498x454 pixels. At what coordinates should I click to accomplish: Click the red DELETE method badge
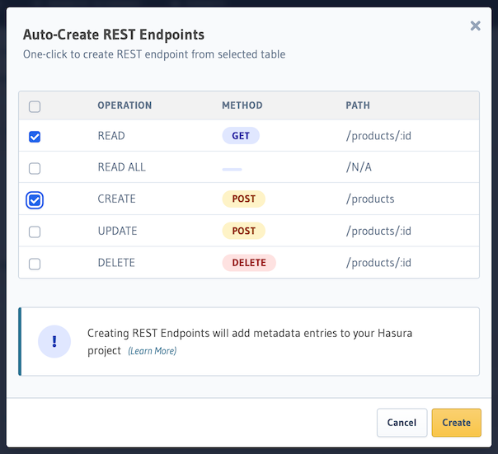[249, 263]
